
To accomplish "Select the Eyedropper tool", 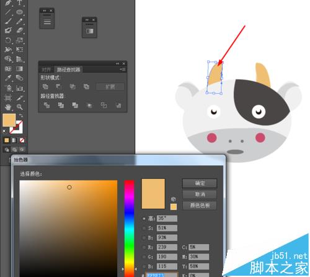I will [8, 78].
